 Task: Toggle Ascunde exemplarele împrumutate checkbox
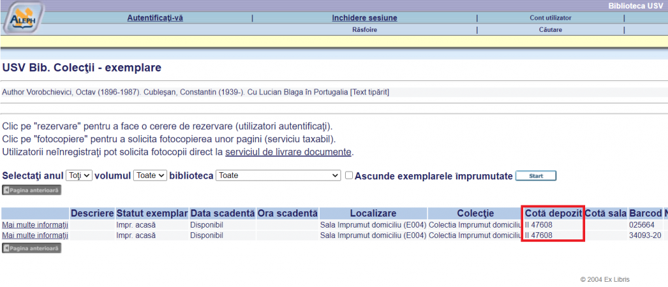pos(349,175)
